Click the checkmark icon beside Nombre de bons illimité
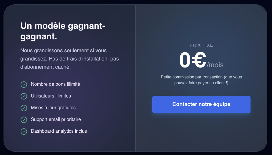This screenshot has width=272, height=155. pyautogui.click(x=24, y=85)
